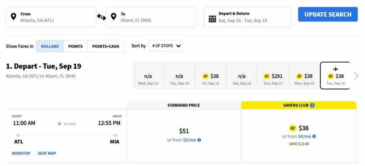The image size is (365, 166).
Task: Click the location pin icon in From field
Action: pos(14,17)
